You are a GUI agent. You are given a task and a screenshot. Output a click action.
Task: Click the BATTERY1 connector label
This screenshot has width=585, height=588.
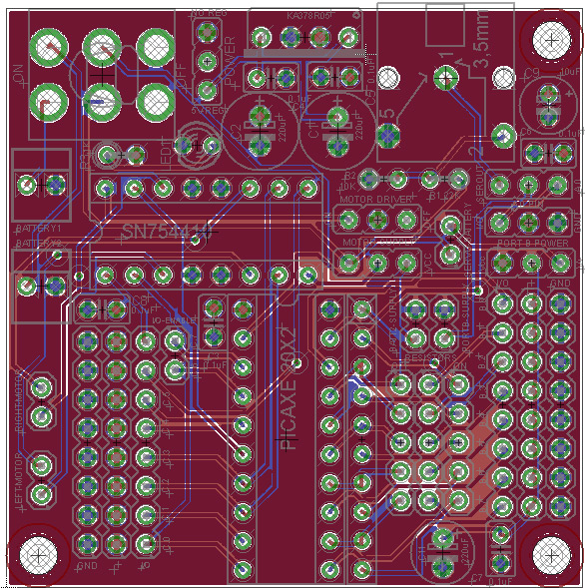point(38,228)
